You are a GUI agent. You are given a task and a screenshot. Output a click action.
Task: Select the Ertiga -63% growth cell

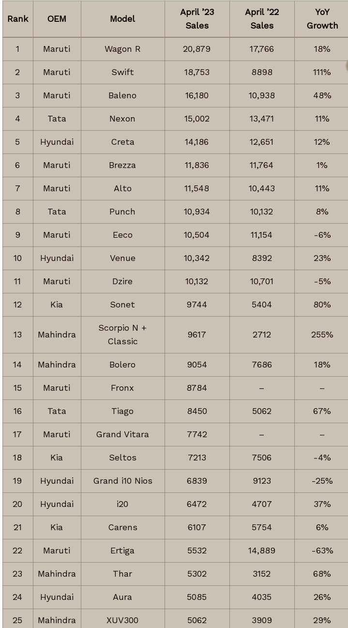(x=322, y=551)
